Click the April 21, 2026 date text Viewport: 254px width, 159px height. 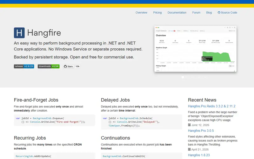200,149
